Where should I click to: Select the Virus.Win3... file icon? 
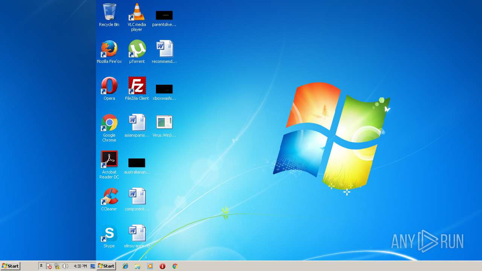coord(164,125)
